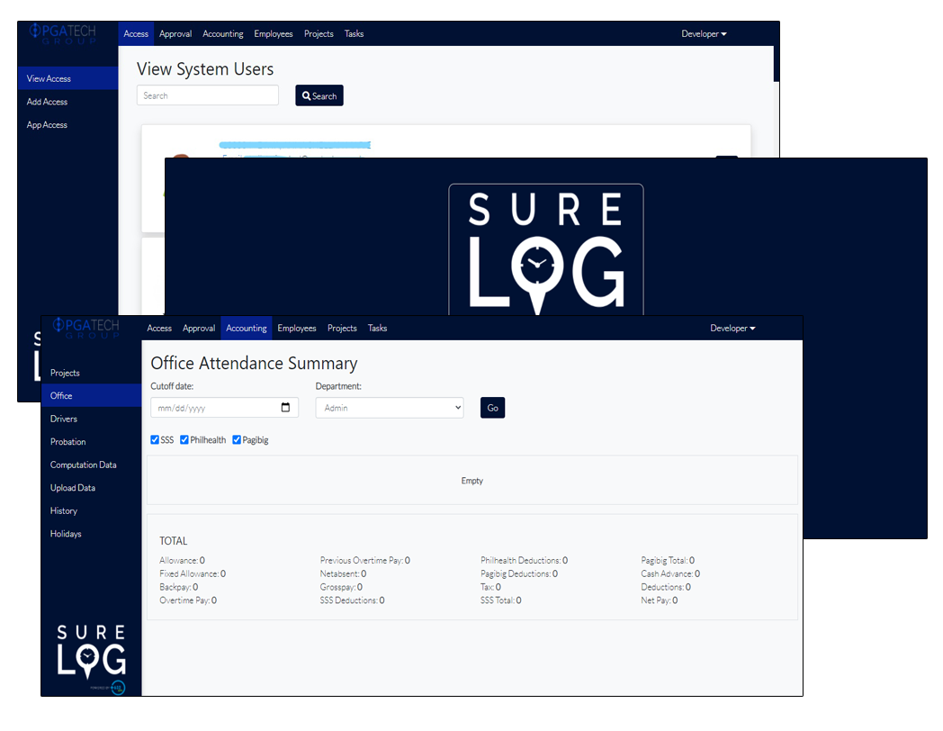The height and width of the screenshot is (731, 943).
Task: Select Add Access in sidebar
Action: tap(47, 102)
